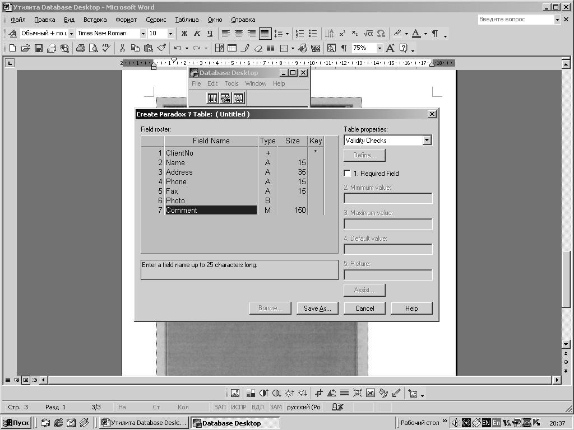Open Times New Roman font dropdown

coord(143,33)
